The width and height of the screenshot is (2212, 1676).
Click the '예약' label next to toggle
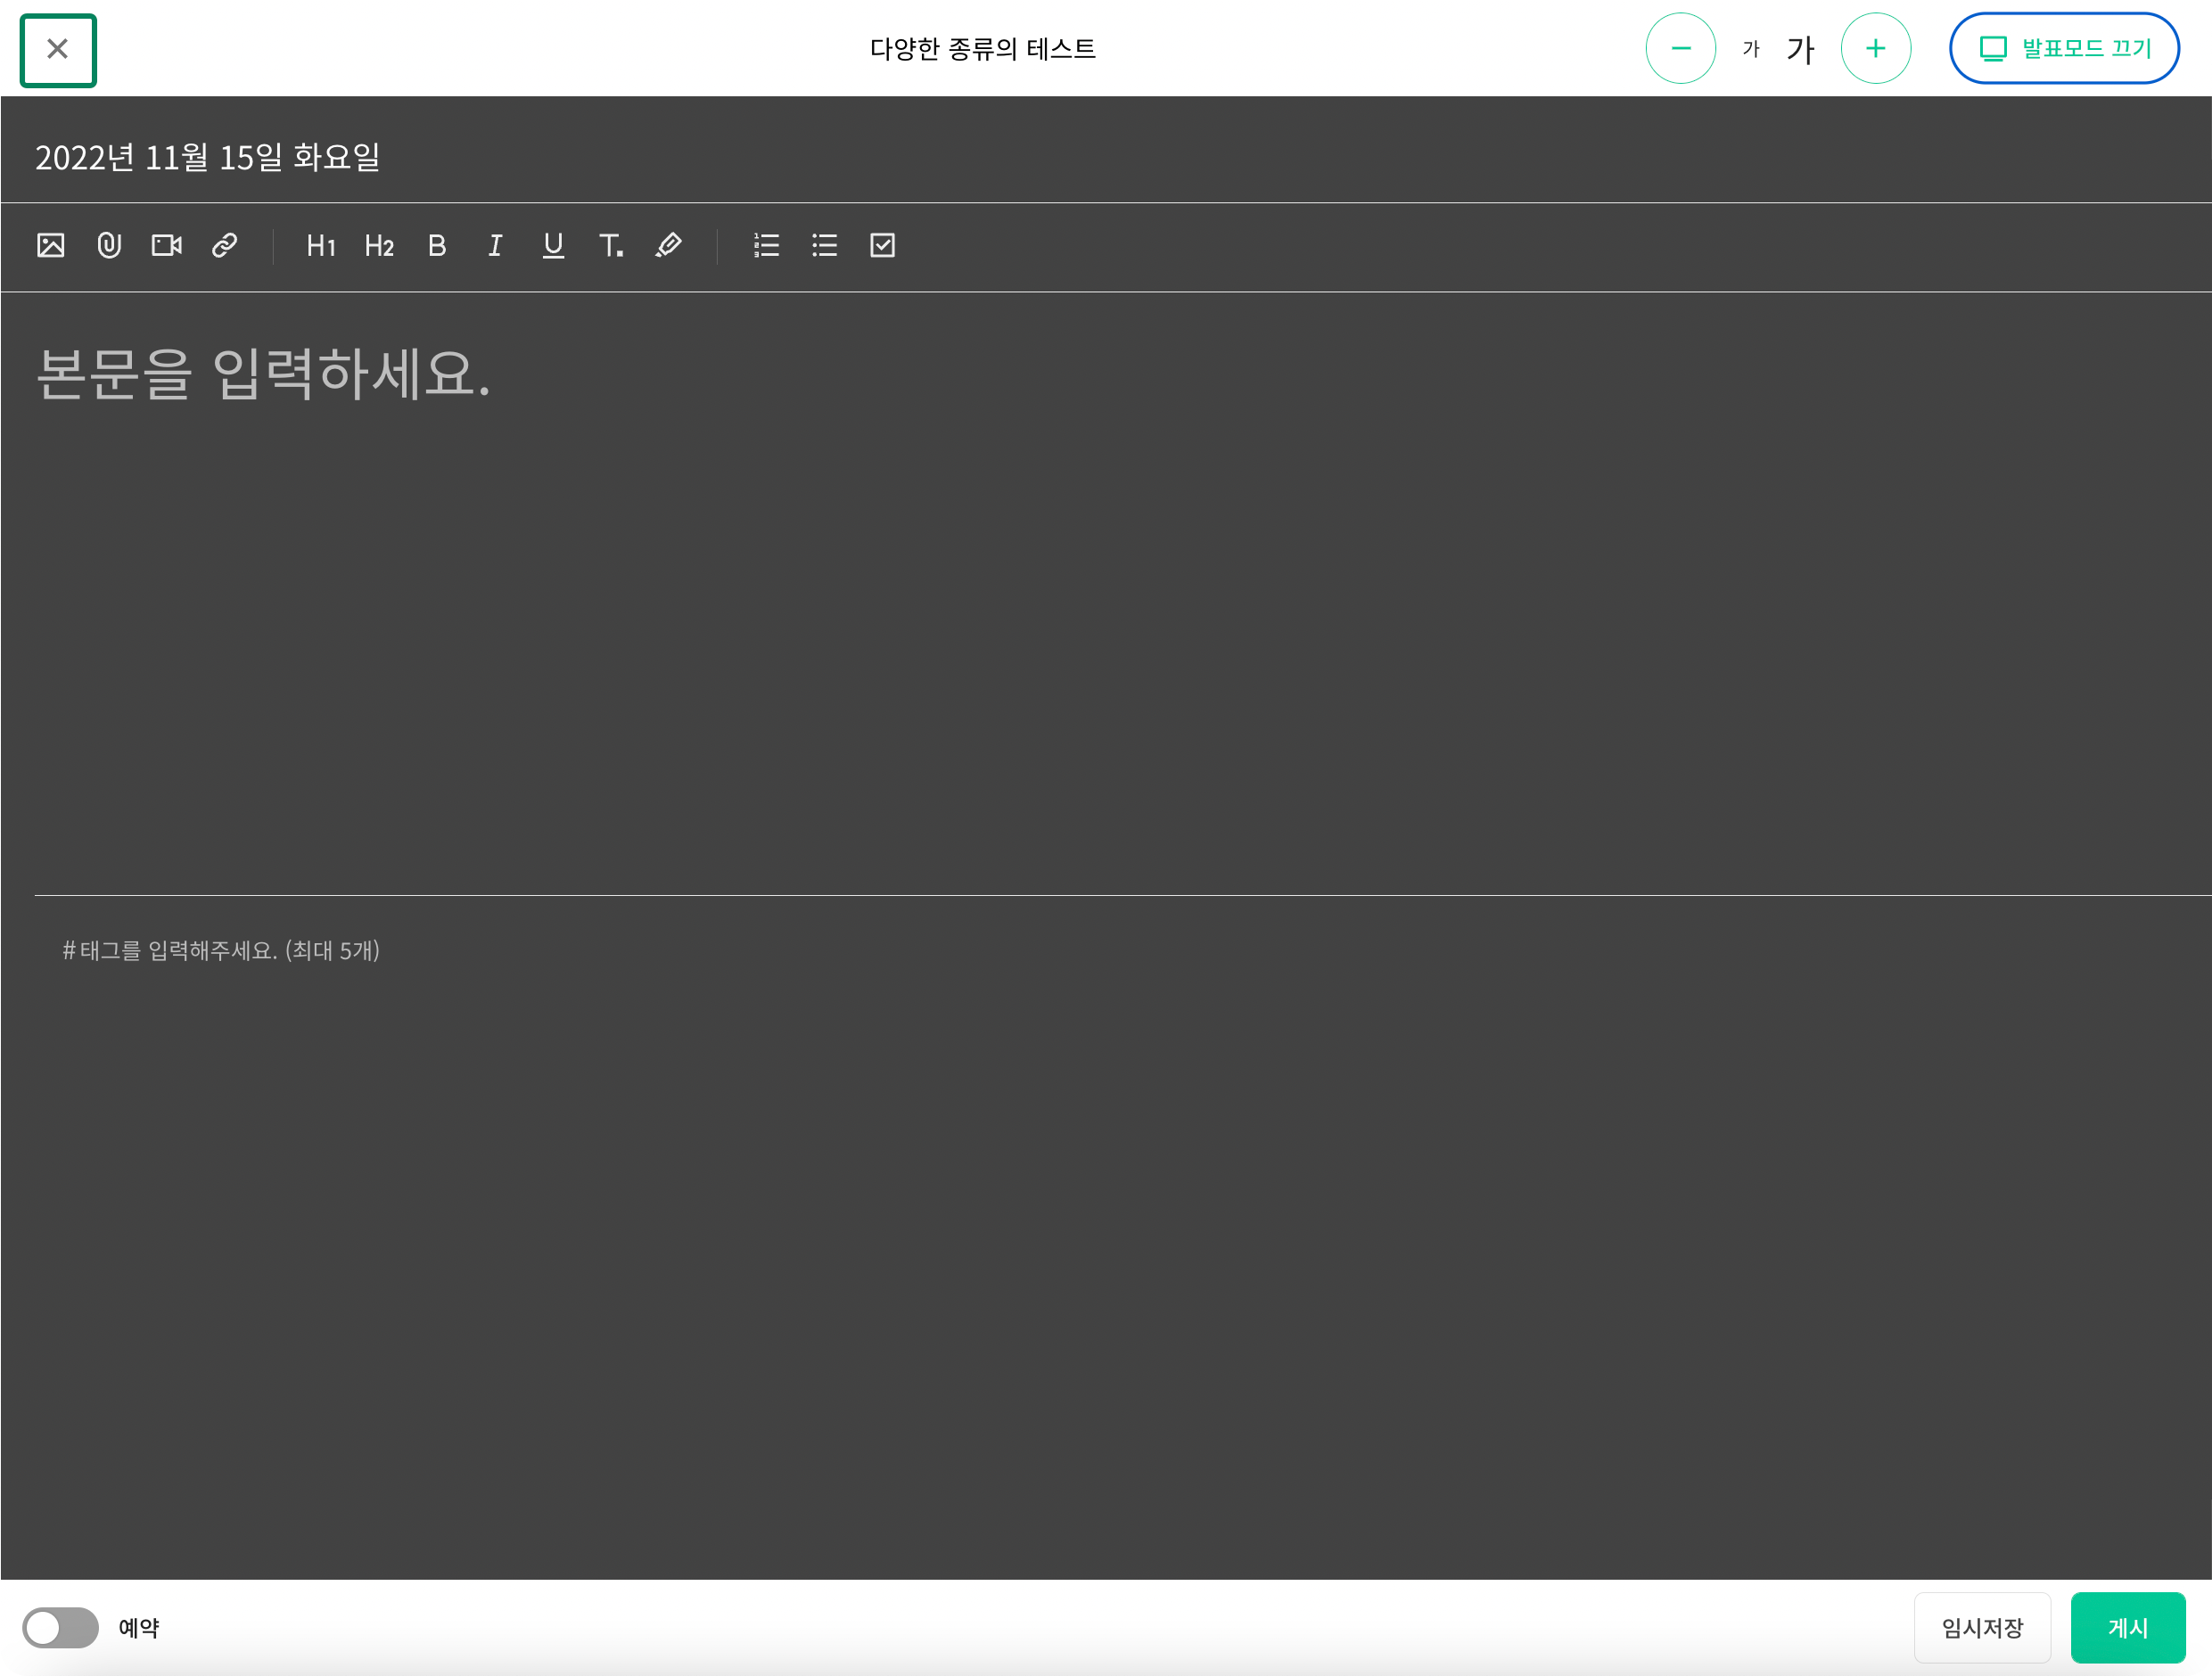139,1628
